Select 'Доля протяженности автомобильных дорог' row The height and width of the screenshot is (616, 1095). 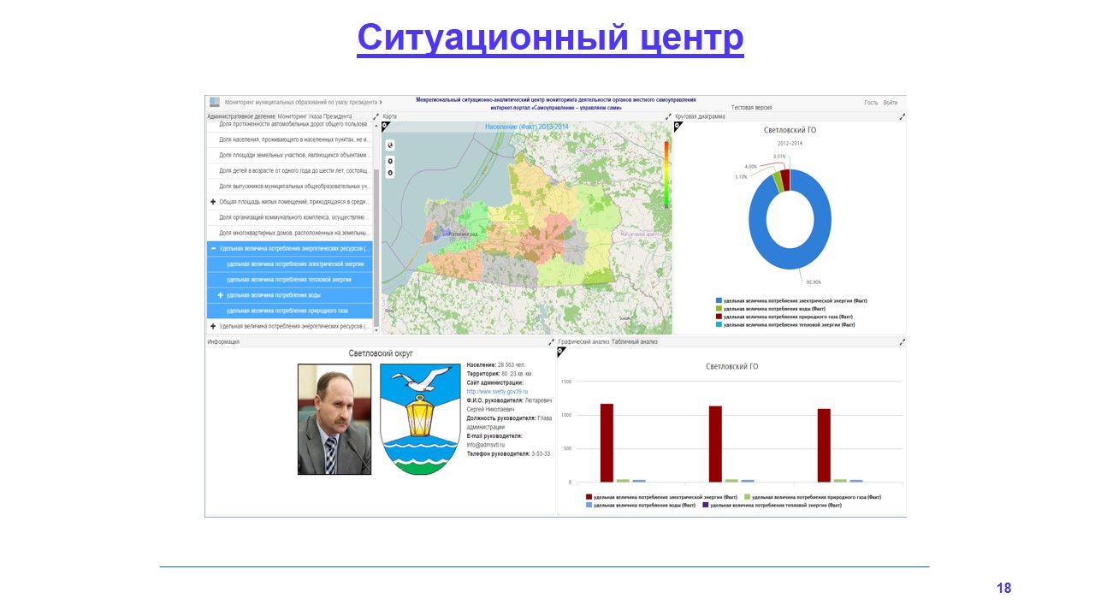[290, 124]
